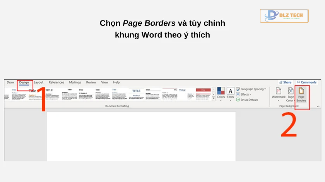Choose the all-caps TITLE style set thumbnail
The height and width of the screenshot is (182, 325).
point(53,94)
